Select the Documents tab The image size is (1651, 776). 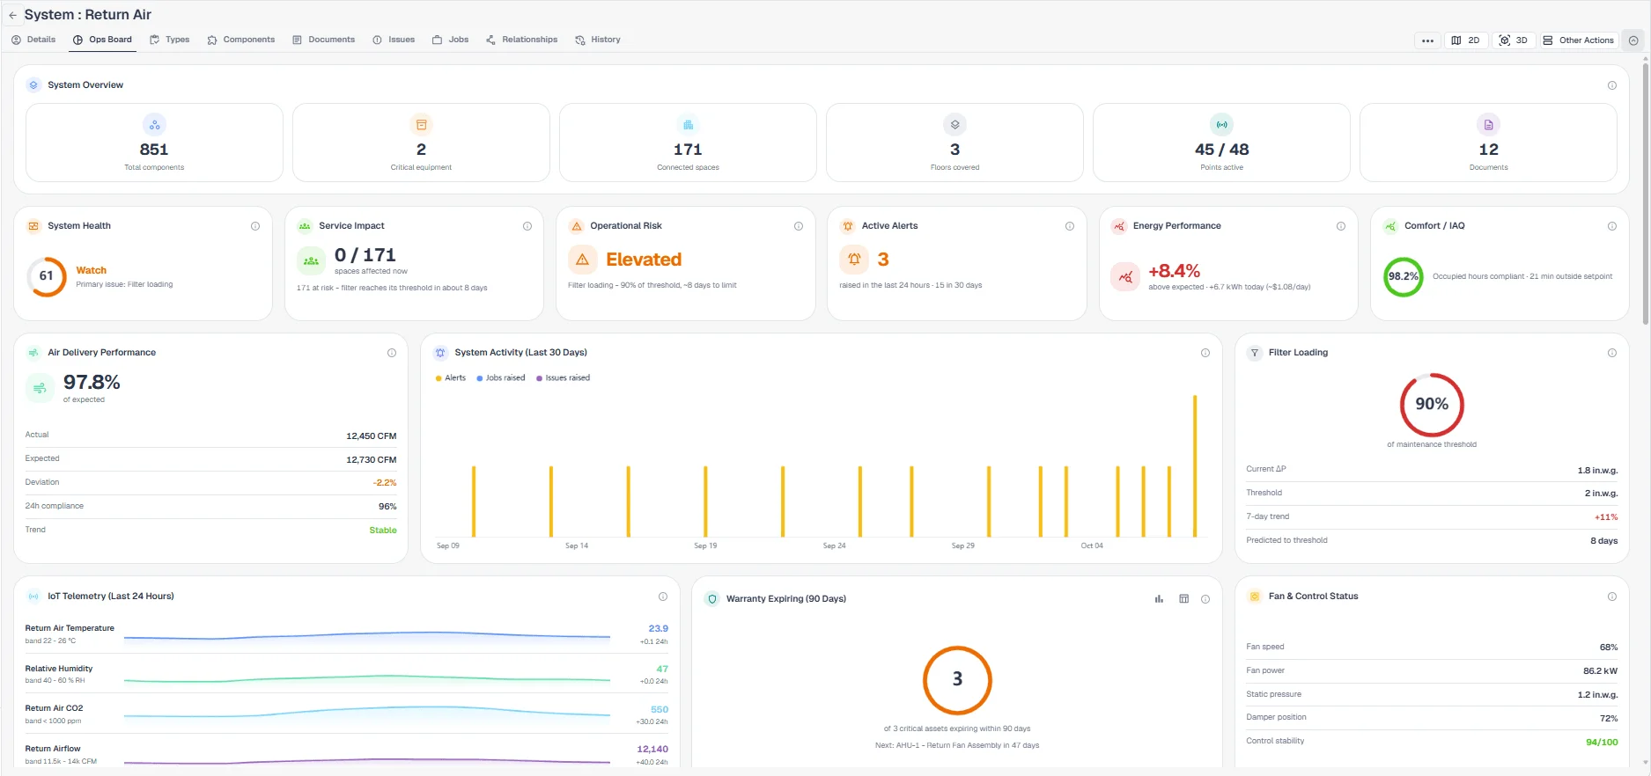(323, 40)
